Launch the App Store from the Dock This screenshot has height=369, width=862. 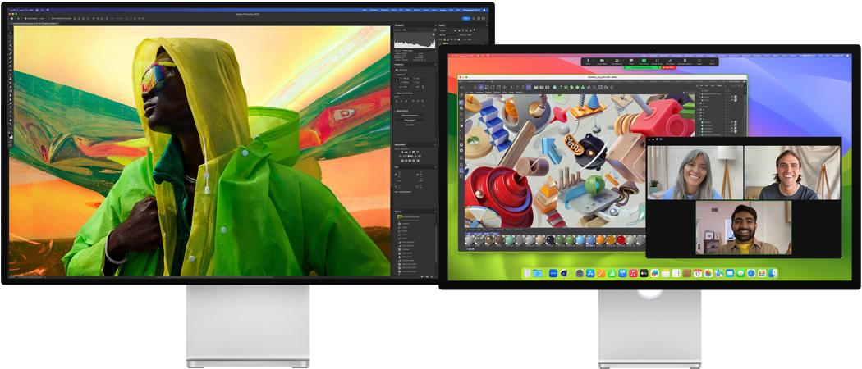pyautogui.click(x=589, y=273)
